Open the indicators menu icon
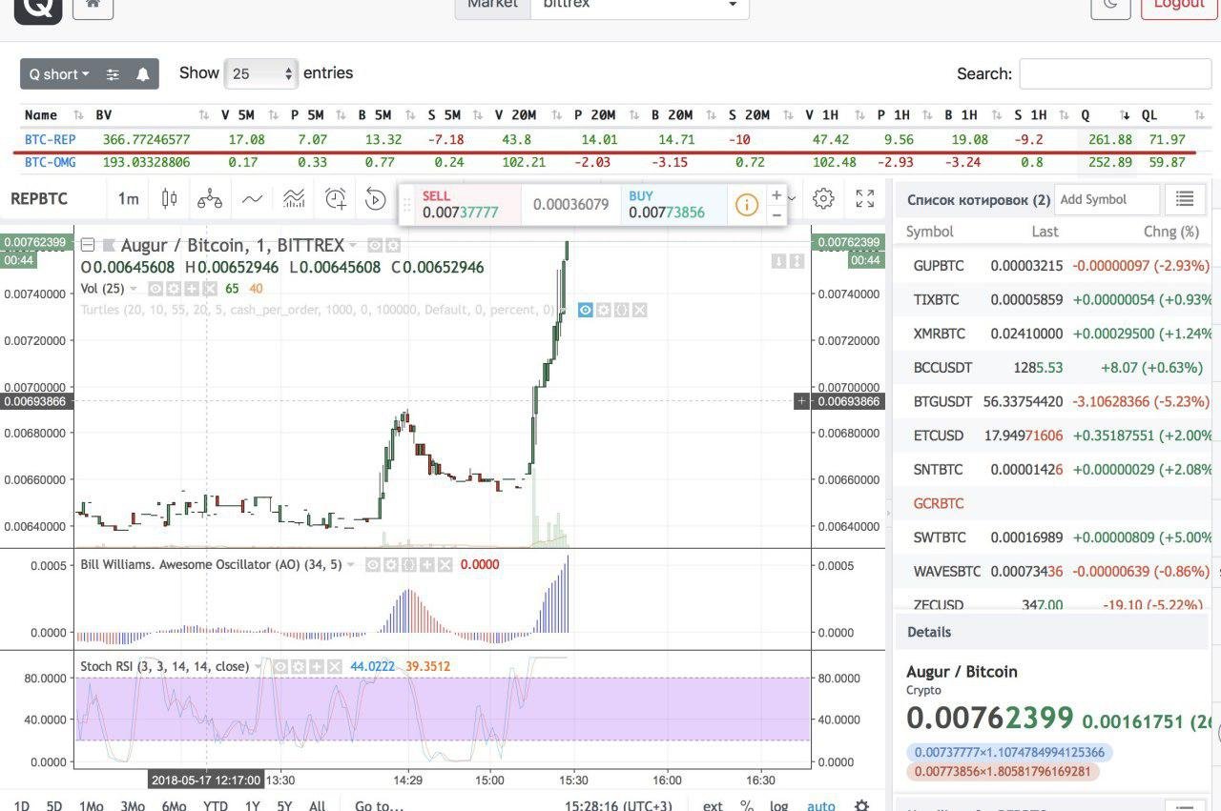1221x811 pixels. tap(252, 199)
